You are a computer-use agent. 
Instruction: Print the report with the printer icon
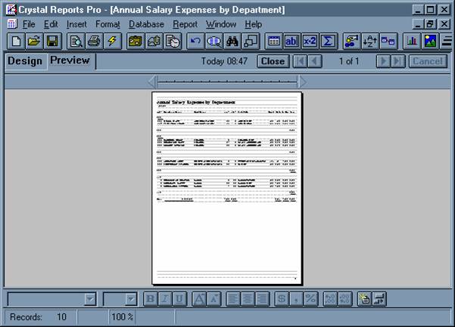pos(94,41)
